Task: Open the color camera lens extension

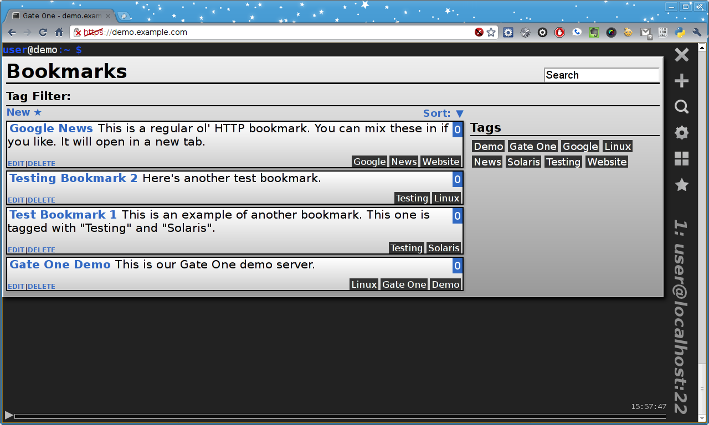Action: (611, 32)
